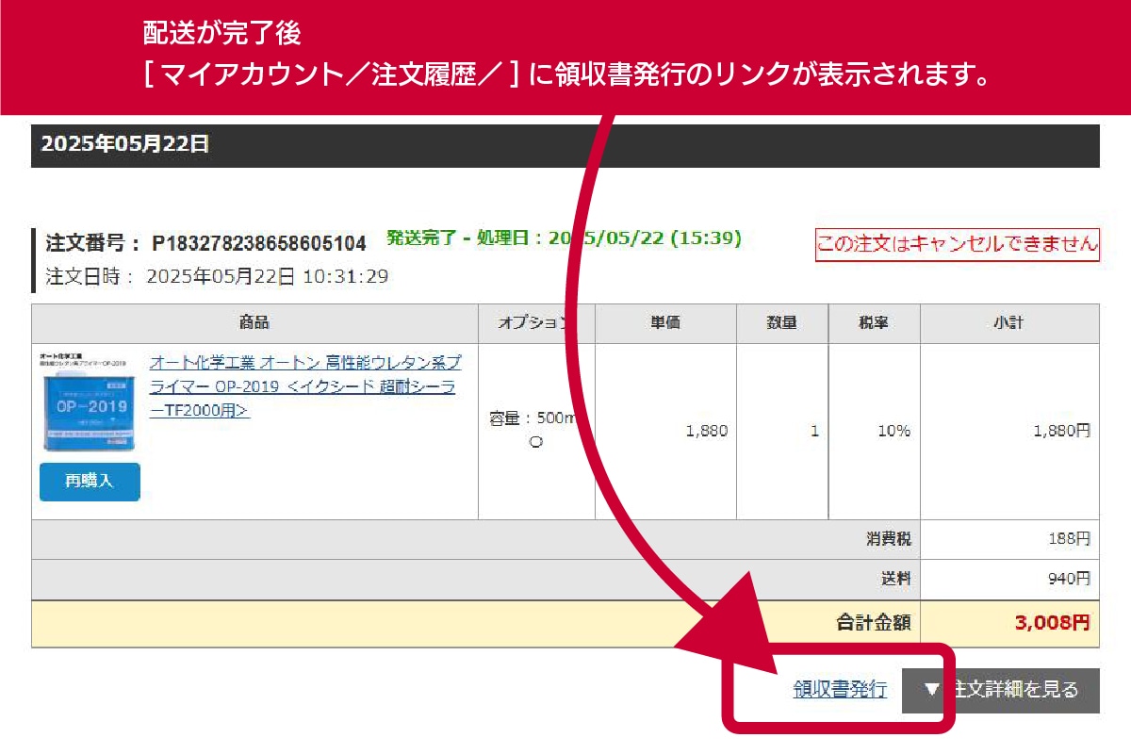1131x754 pixels.
Task: Click the total amount 3,008円
Action: coord(1052,623)
